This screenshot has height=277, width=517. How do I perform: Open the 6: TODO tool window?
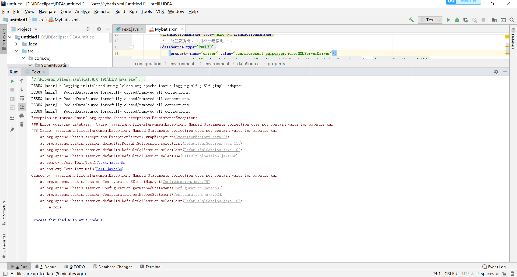75,267
